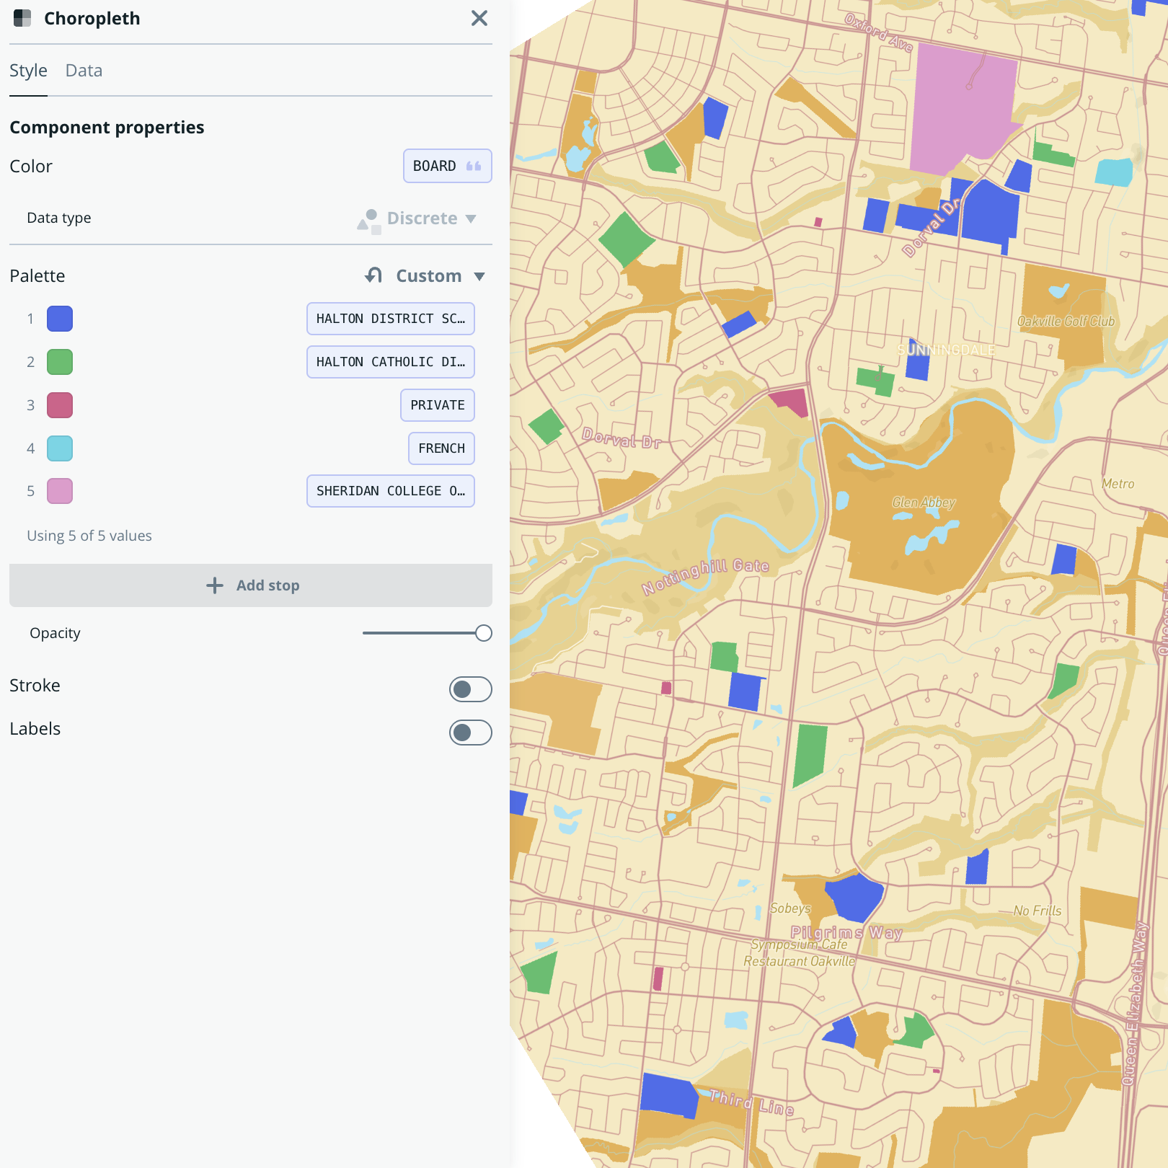Click the discrete data-type icon beside the Discrete selector
This screenshot has height=1168, width=1168.
(x=369, y=218)
